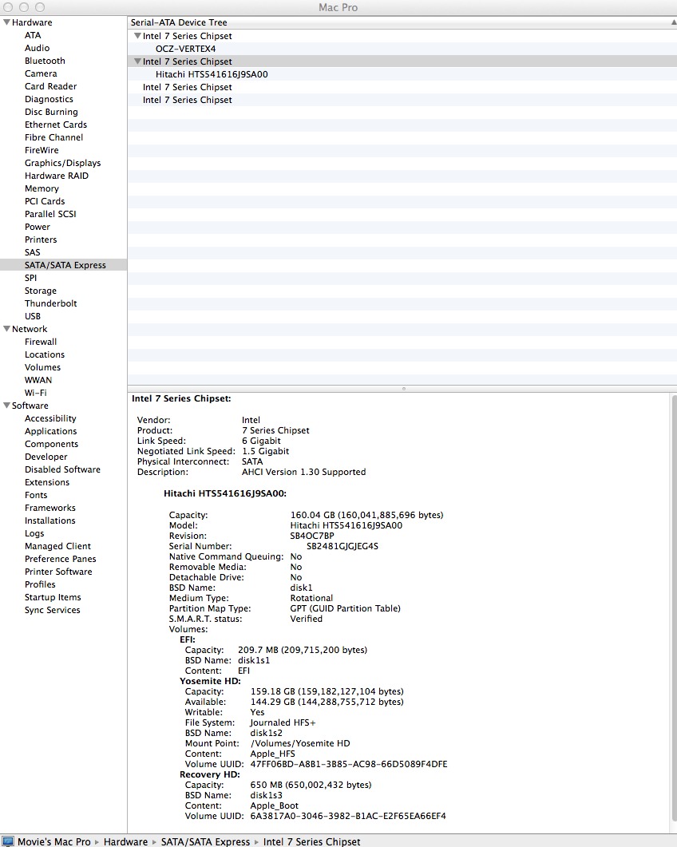Select Developer under Software
The height and width of the screenshot is (847, 677).
pos(46,457)
